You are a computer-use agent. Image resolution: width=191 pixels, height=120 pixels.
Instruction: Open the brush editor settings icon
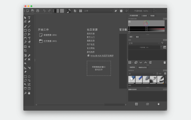[75, 11]
